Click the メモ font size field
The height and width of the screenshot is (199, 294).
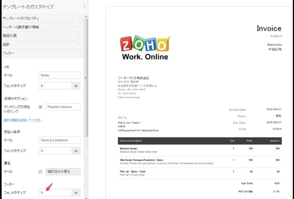click(x=55, y=86)
